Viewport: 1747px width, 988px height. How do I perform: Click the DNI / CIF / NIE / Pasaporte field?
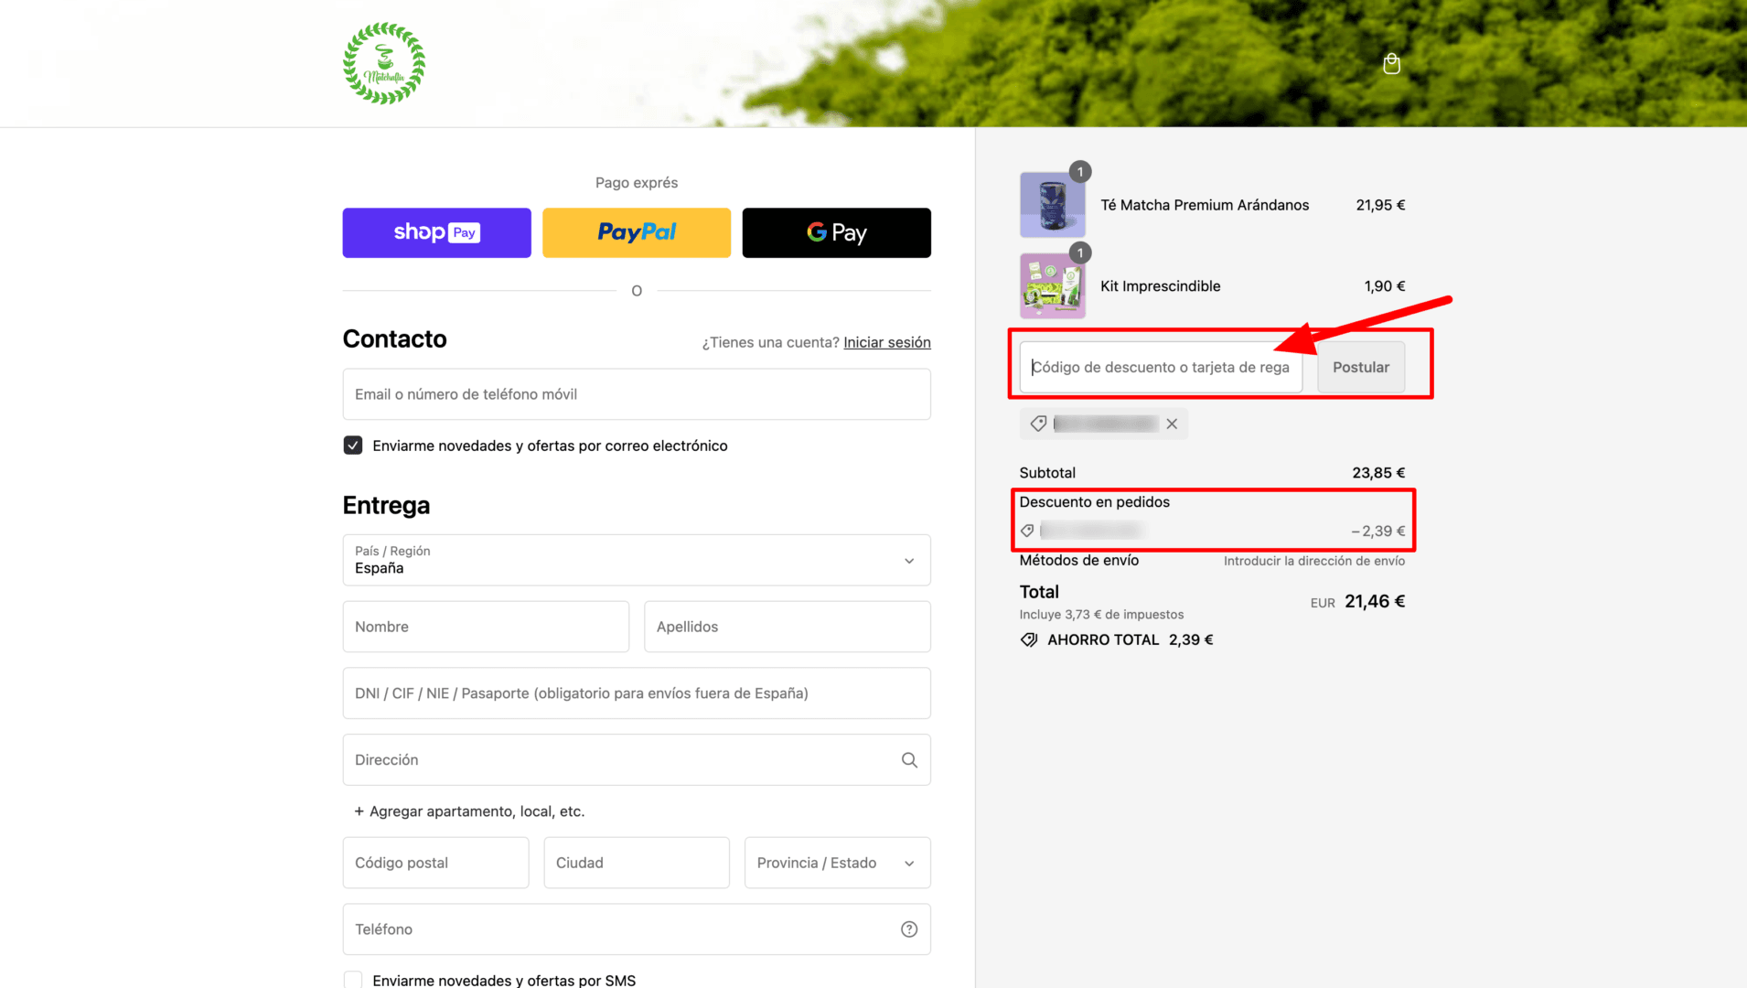point(637,693)
